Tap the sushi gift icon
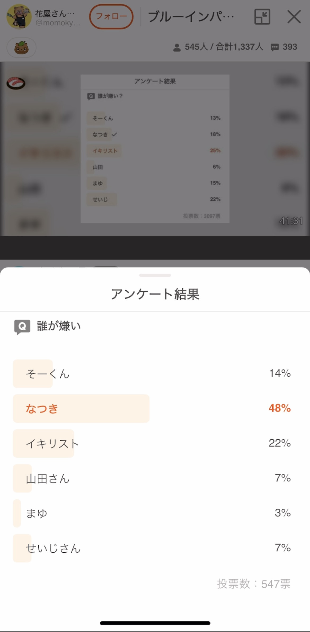 click(16, 83)
